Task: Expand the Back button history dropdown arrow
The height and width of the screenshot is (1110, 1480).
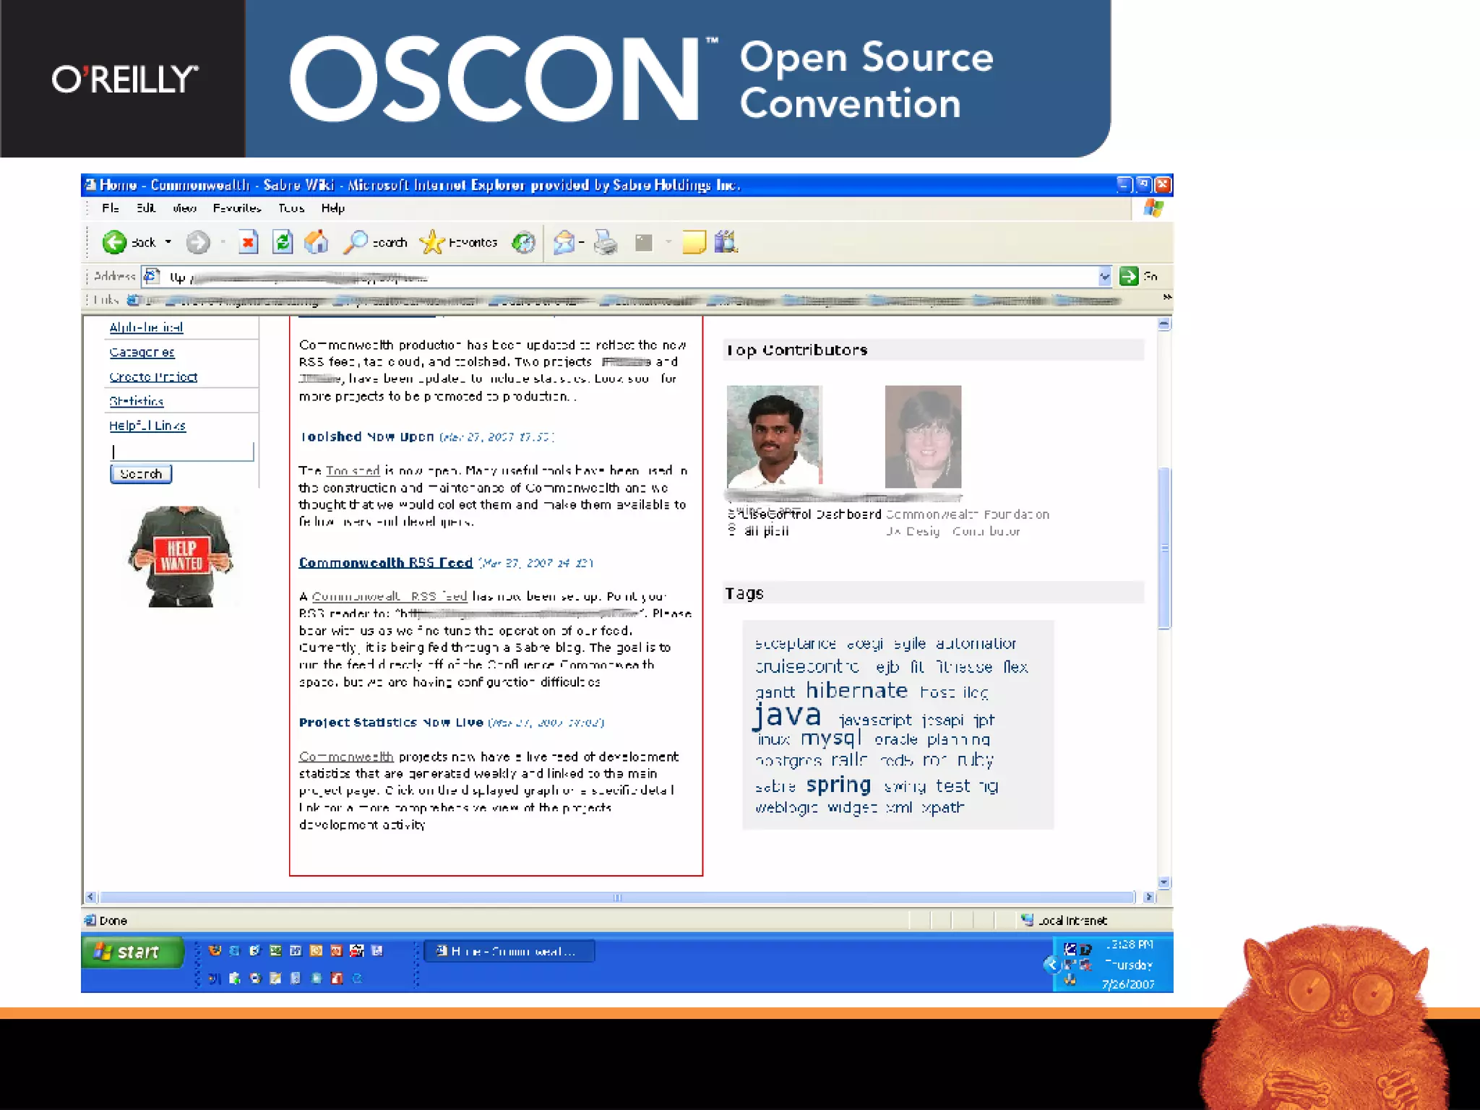Action: click(168, 242)
